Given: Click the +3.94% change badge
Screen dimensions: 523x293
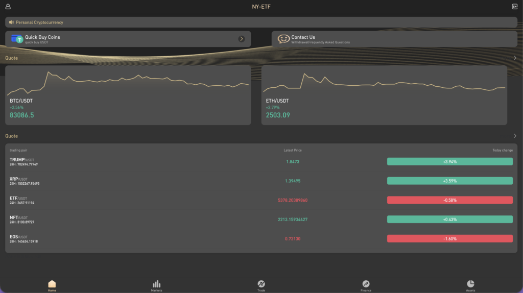Looking at the screenshot, I should point(449,162).
